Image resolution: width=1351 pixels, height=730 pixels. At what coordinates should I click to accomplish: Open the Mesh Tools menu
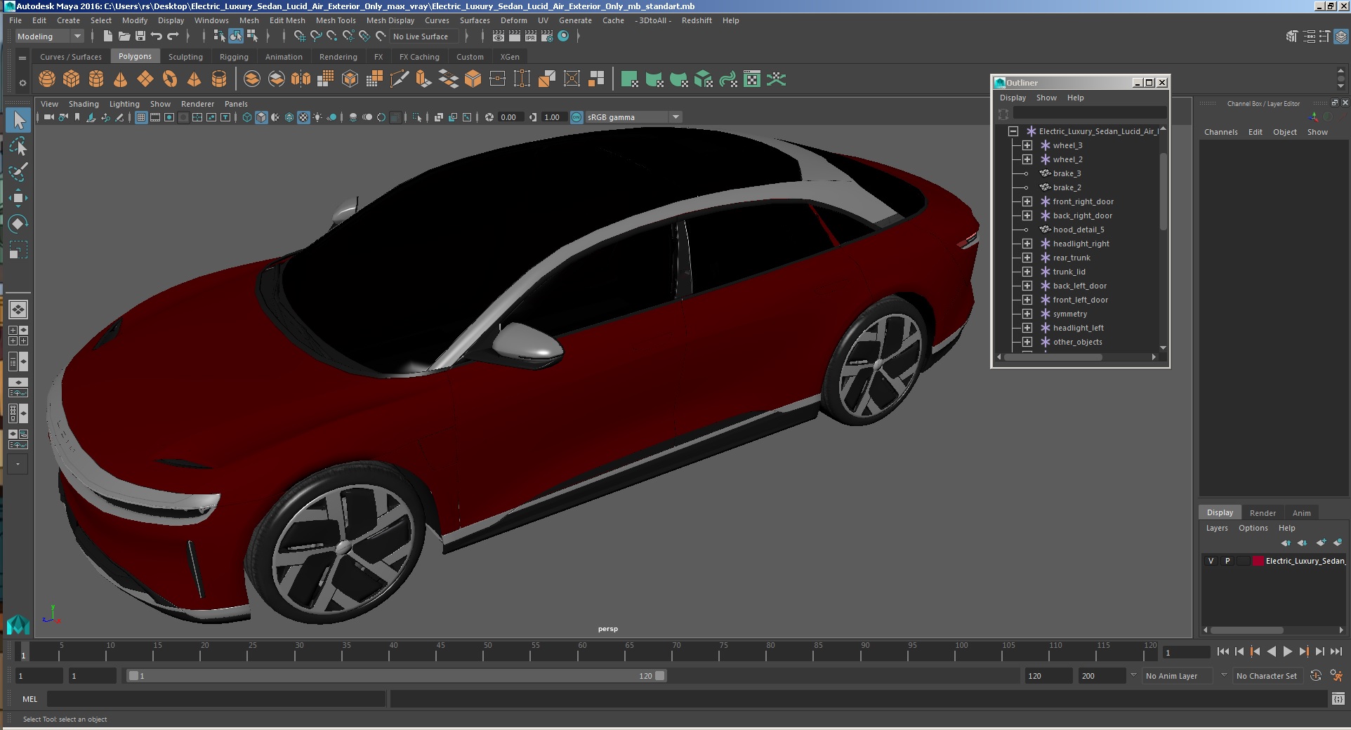[336, 20]
